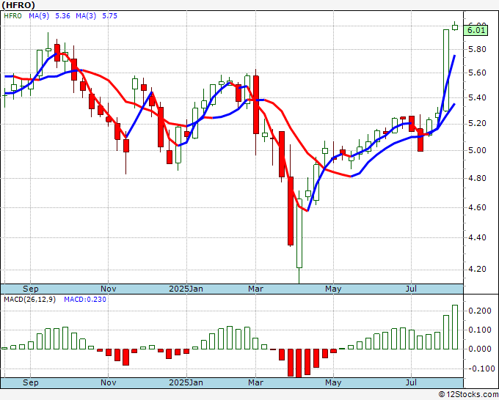Click the tall green candle rising to 5.95
Image resolution: width=499 pixels, height=400 pixels.
pyautogui.click(x=446, y=70)
